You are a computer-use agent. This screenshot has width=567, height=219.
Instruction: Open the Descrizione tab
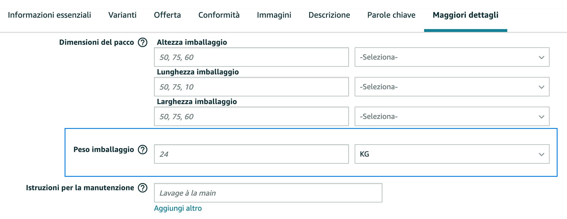click(x=329, y=15)
